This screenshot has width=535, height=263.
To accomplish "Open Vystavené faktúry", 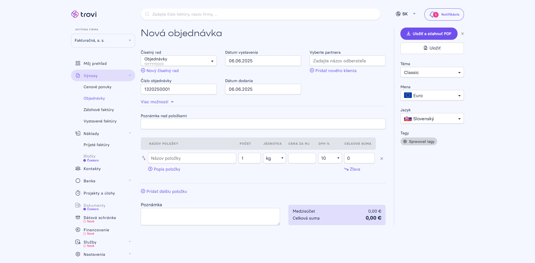I will pyautogui.click(x=100, y=121).
